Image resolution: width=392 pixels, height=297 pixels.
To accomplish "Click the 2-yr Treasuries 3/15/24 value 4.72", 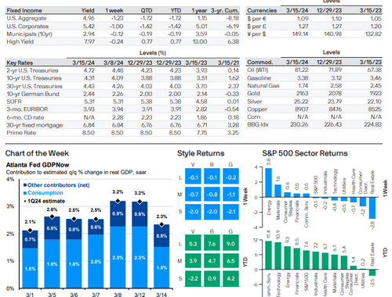I will (89, 70).
